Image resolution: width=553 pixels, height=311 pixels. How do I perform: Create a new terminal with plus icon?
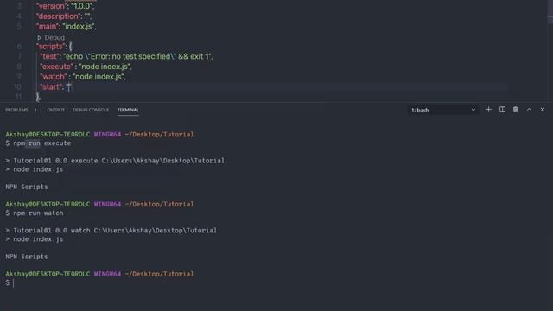click(488, 110)
